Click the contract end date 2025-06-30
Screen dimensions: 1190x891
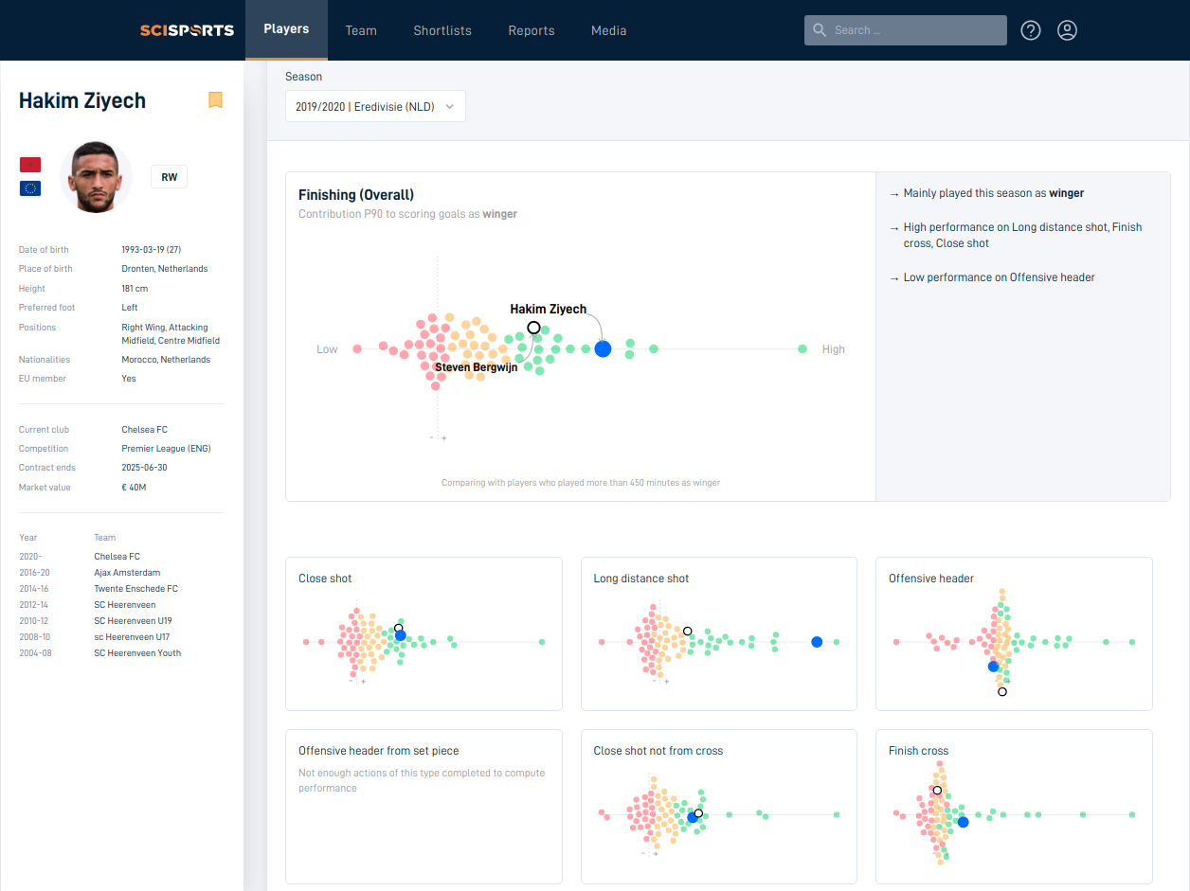click(x=146, y=468)
